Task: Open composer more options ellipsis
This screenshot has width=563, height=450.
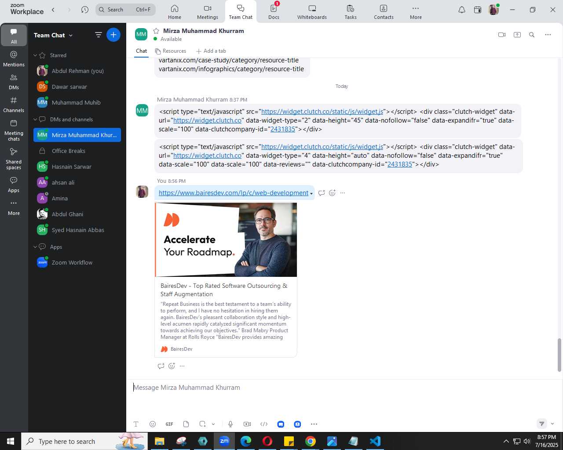Action: [x=314, y=424]
